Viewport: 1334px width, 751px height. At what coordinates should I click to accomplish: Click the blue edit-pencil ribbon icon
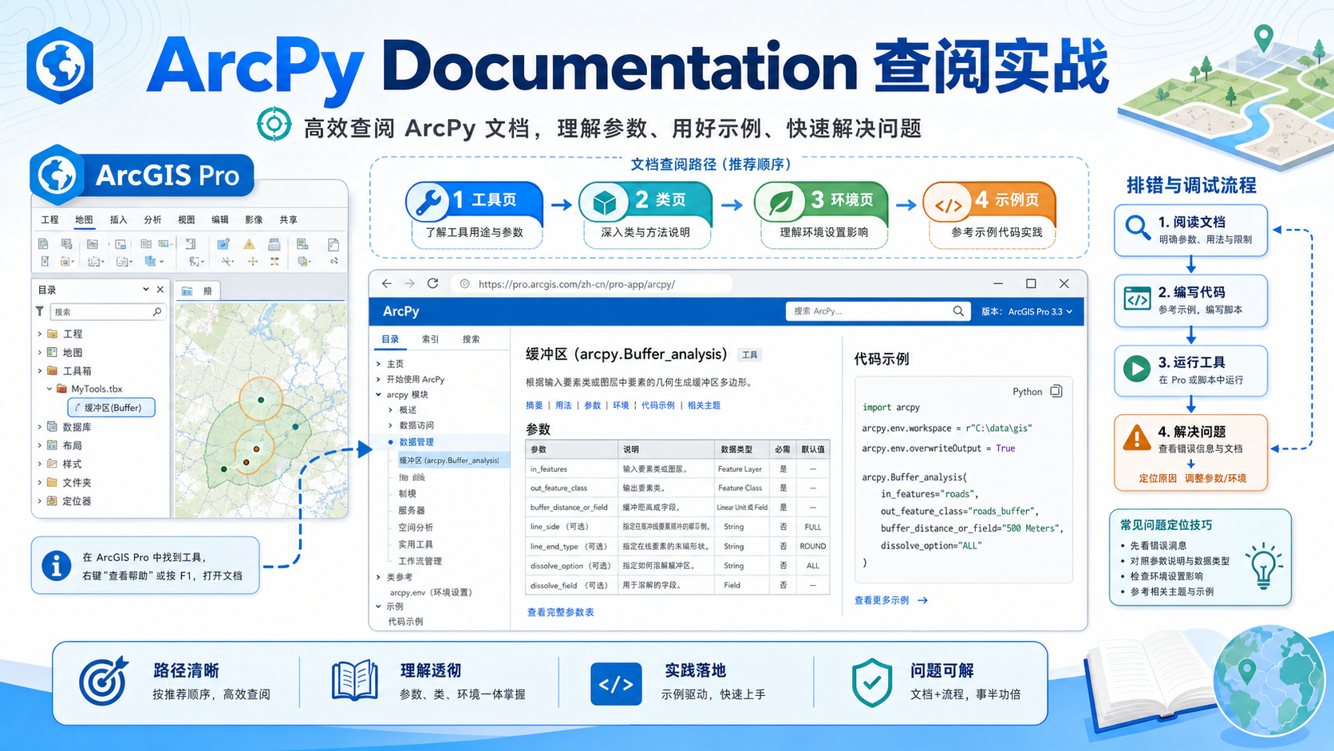(x=223, y=244)
